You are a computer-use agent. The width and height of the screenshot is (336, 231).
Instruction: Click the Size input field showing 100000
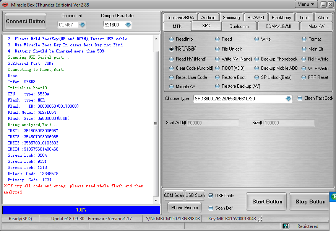coord(289,123)
